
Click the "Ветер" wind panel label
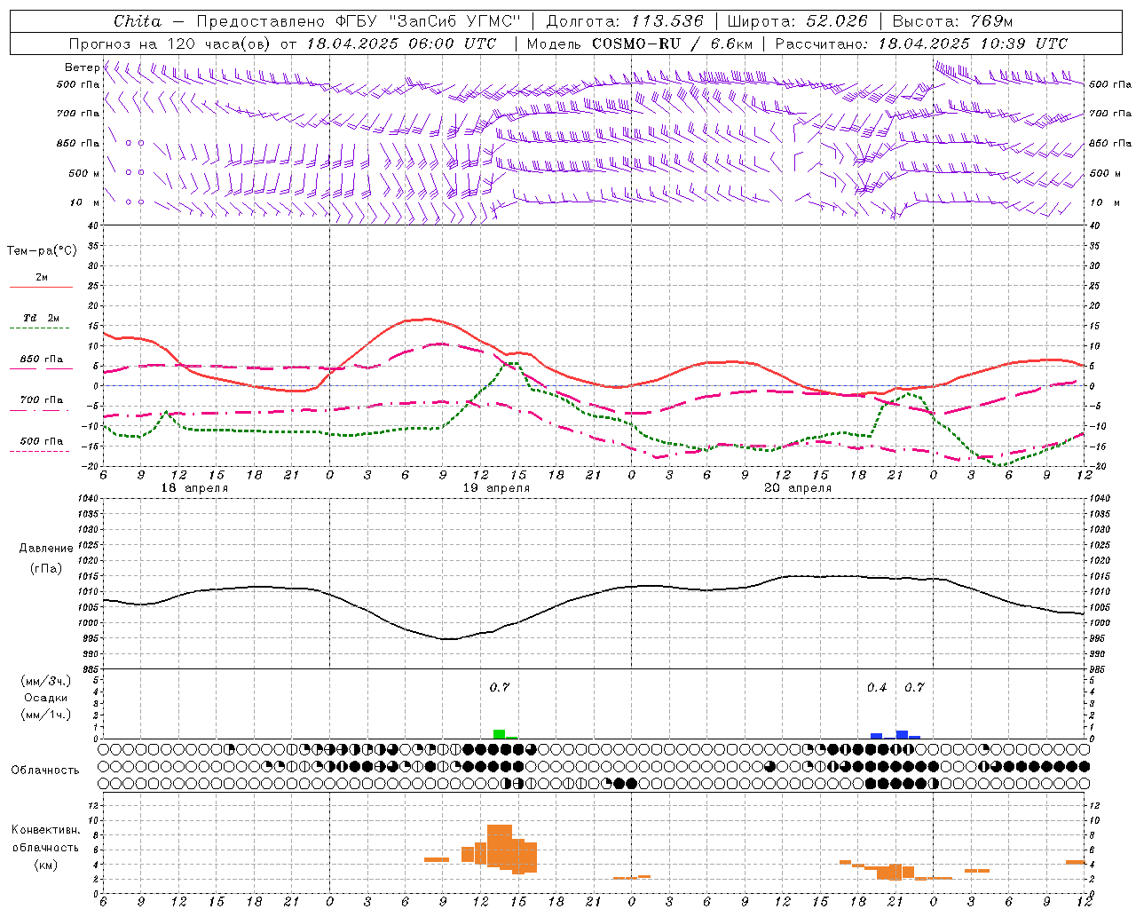click(x=83, y=67)
